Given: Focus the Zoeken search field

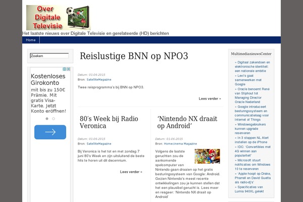Looking at the screenshot, I should tap(49, 56).
